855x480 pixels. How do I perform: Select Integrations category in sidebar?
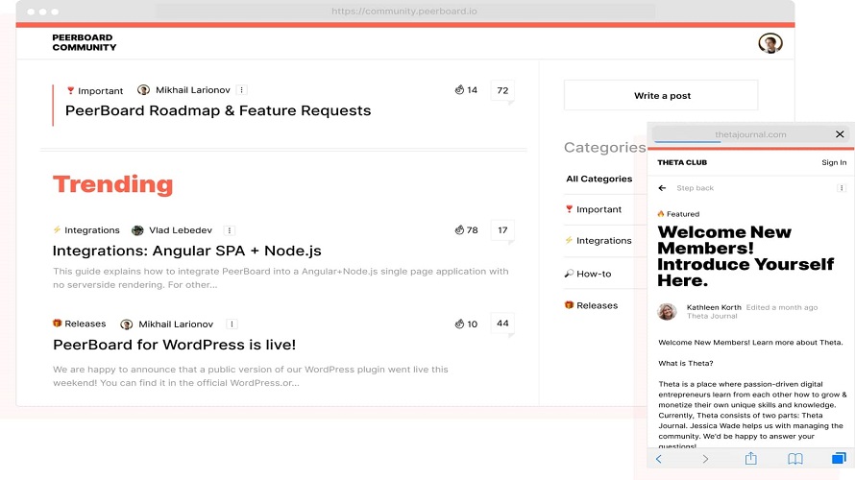pos(598,240)
